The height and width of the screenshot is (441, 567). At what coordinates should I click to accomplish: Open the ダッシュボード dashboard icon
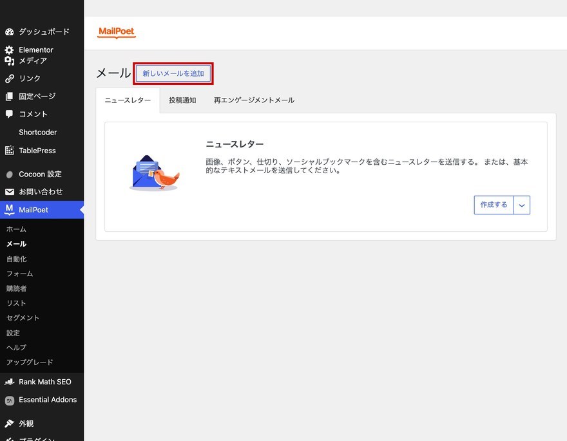[x=10, y=32]
